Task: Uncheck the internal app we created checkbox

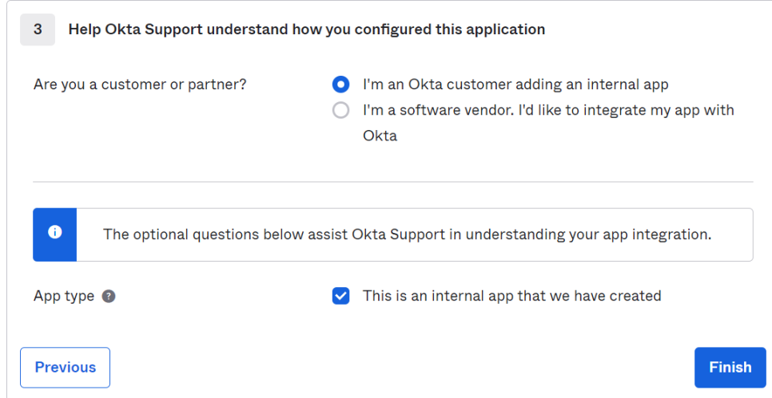Action: [x=341, y=296]
